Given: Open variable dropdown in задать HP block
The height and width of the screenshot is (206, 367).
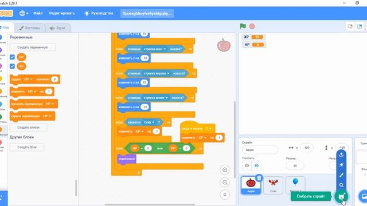Looking at the screenshot, I should tap(28, 80).
